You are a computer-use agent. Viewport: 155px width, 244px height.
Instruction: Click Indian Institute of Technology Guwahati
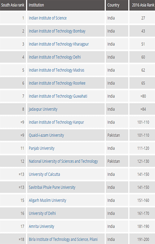coord(58,96)
